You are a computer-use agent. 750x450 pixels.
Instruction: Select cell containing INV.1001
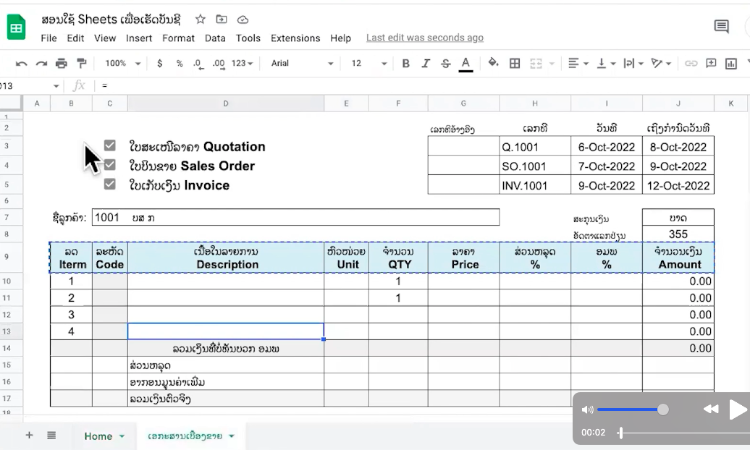535,185
